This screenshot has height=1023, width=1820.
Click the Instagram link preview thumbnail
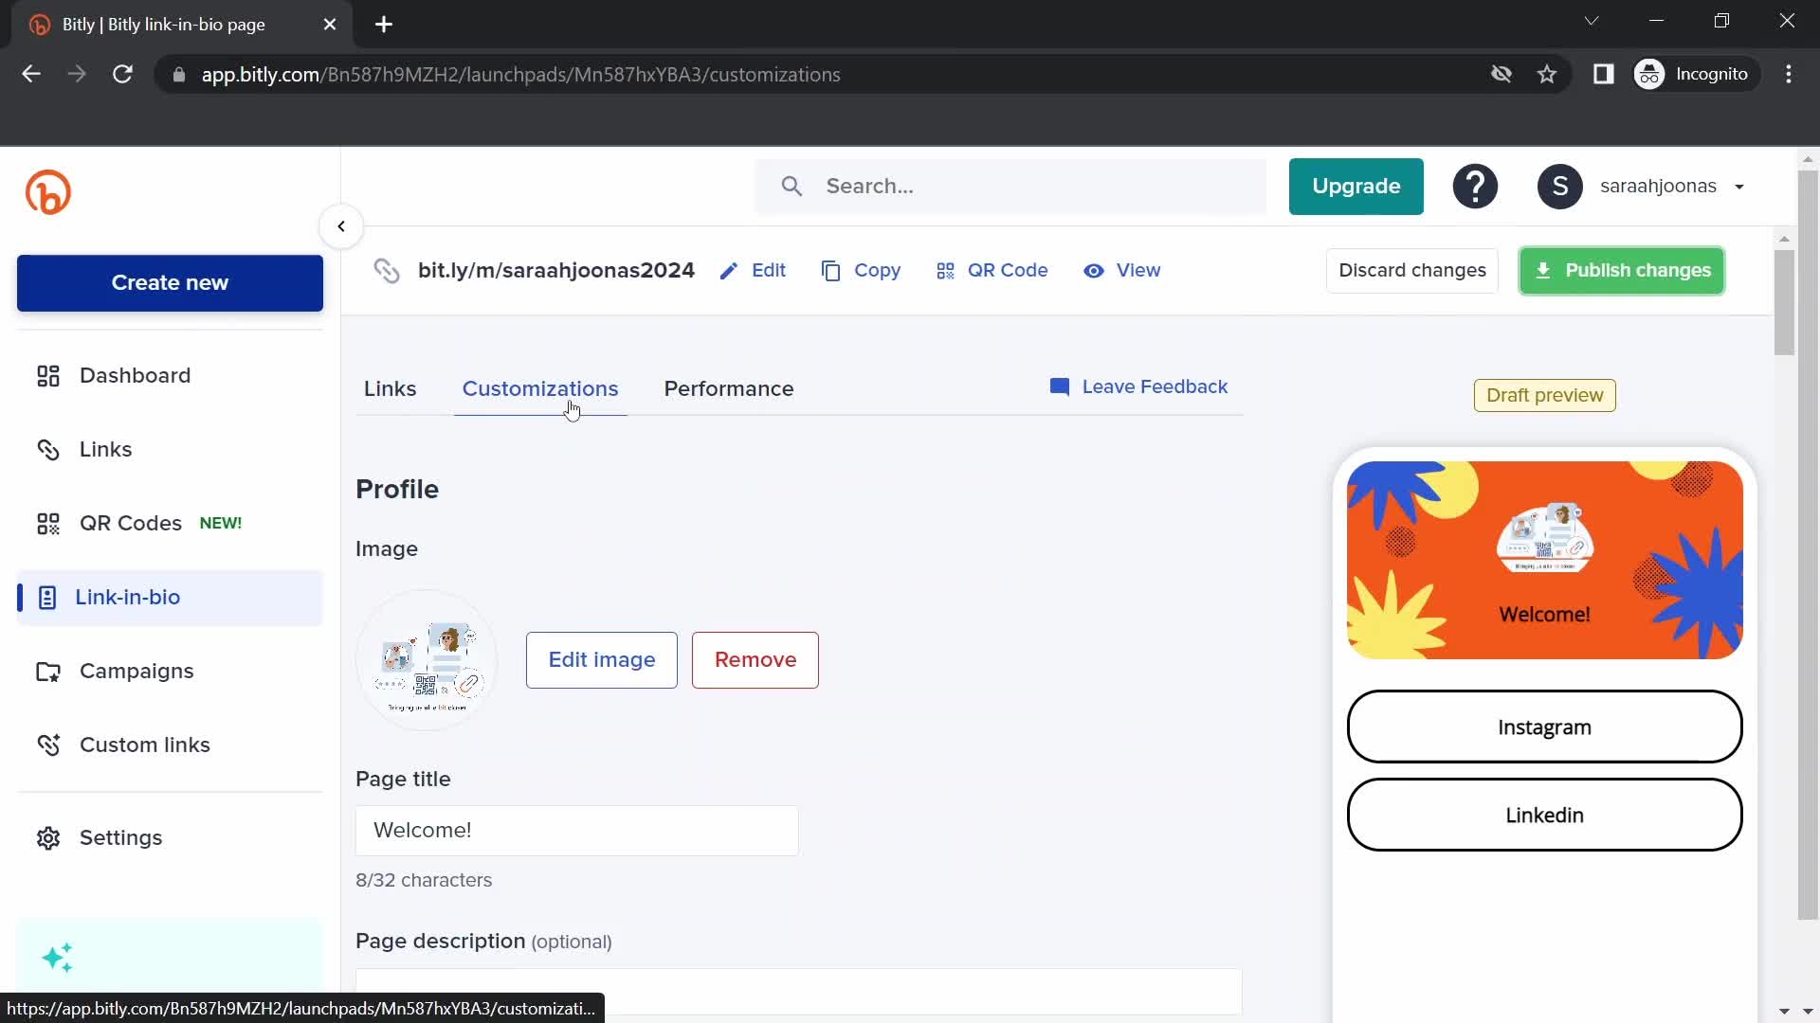point(1546,727)
